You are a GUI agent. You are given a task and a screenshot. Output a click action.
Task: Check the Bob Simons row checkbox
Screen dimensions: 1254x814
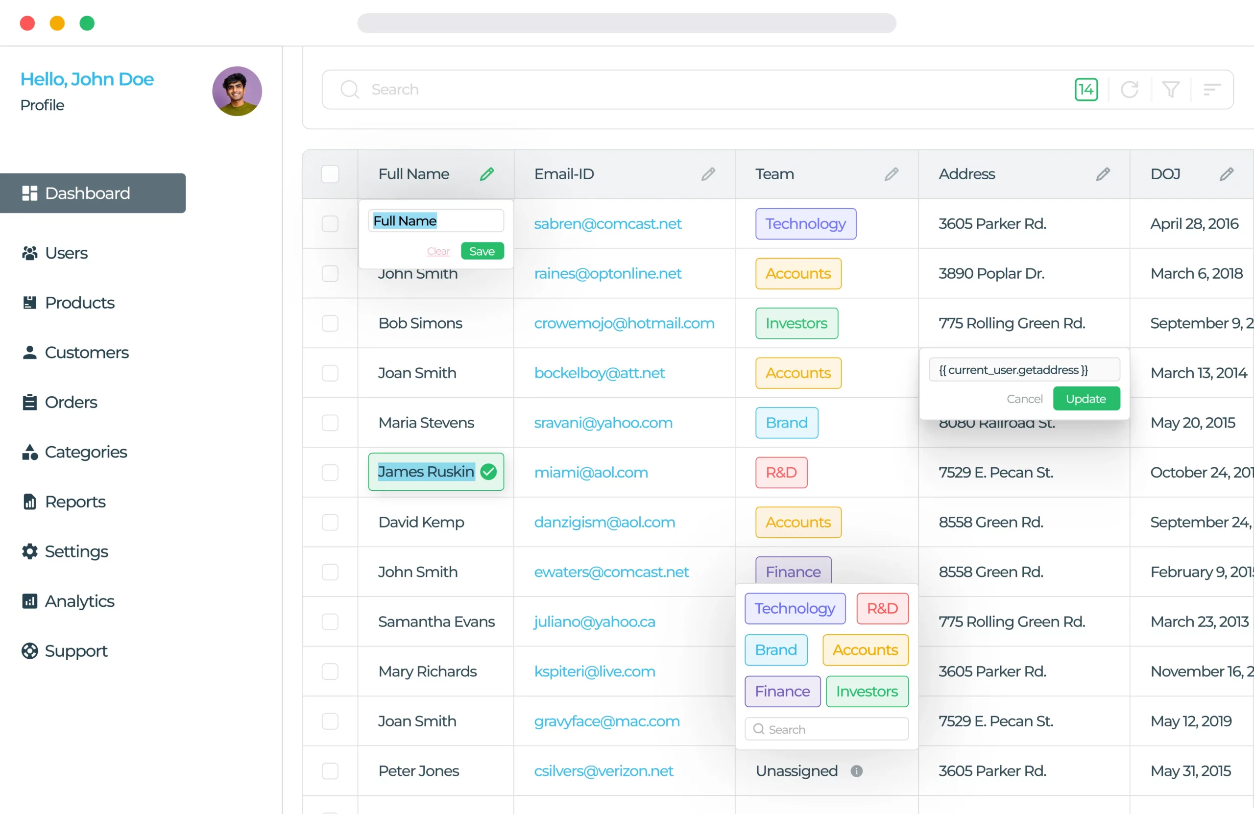pyautogui.click(x=330, y=323)
